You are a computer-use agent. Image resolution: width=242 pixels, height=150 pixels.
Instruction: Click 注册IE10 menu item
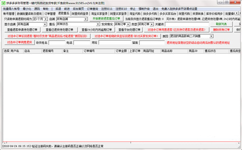(121, 9)
